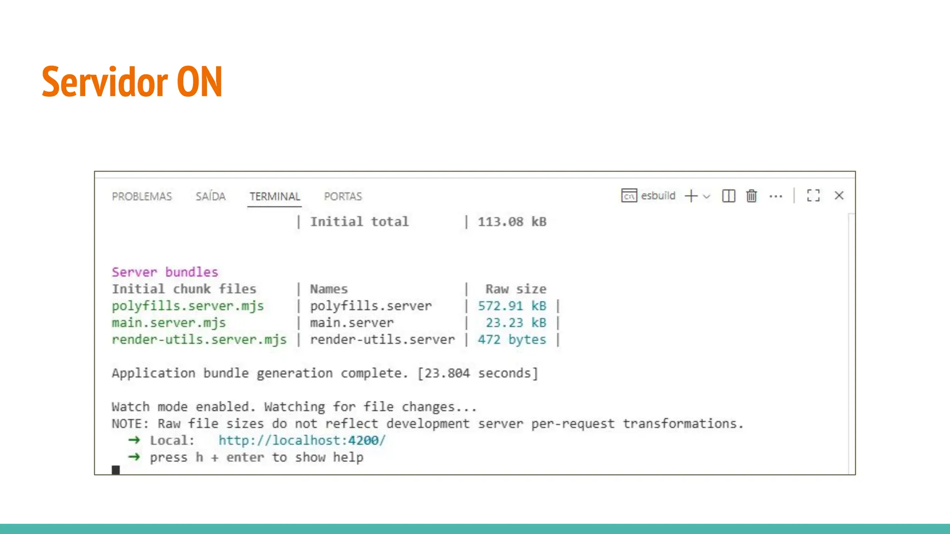Close the terminal panel
Image resolution: width=950 pixels, height=534 pixels.
[x=839, y=196]
